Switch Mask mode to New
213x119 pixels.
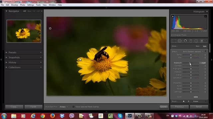pos(197,46)
